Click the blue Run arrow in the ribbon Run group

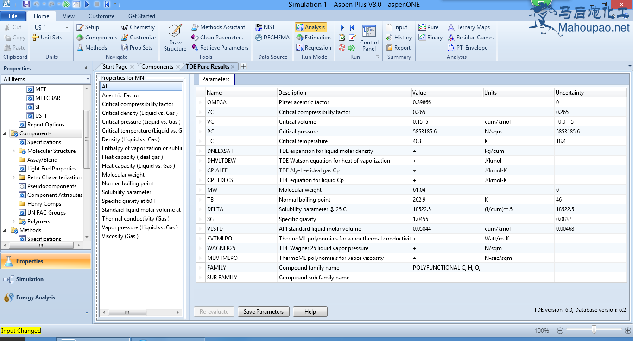tap(342, 28)
